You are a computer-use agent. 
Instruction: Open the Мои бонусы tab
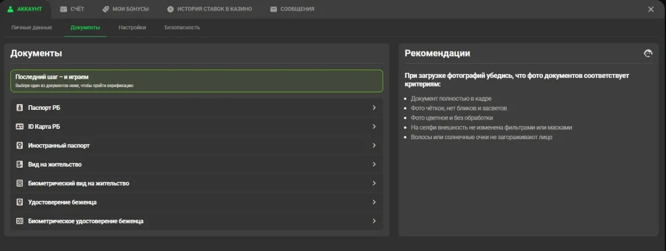(126, 9)
